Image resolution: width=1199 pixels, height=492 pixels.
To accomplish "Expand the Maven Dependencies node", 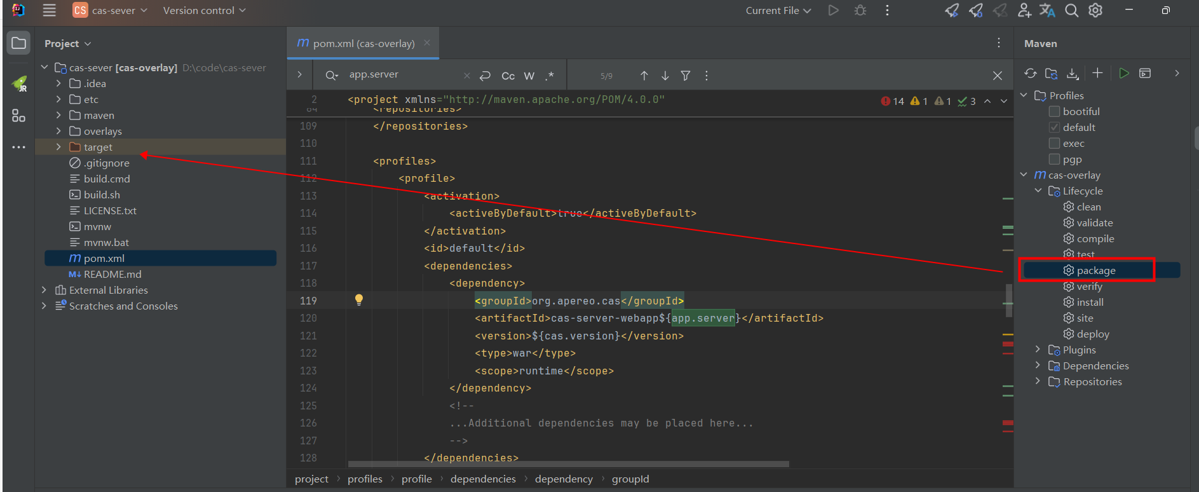I will click(1038, 366).
